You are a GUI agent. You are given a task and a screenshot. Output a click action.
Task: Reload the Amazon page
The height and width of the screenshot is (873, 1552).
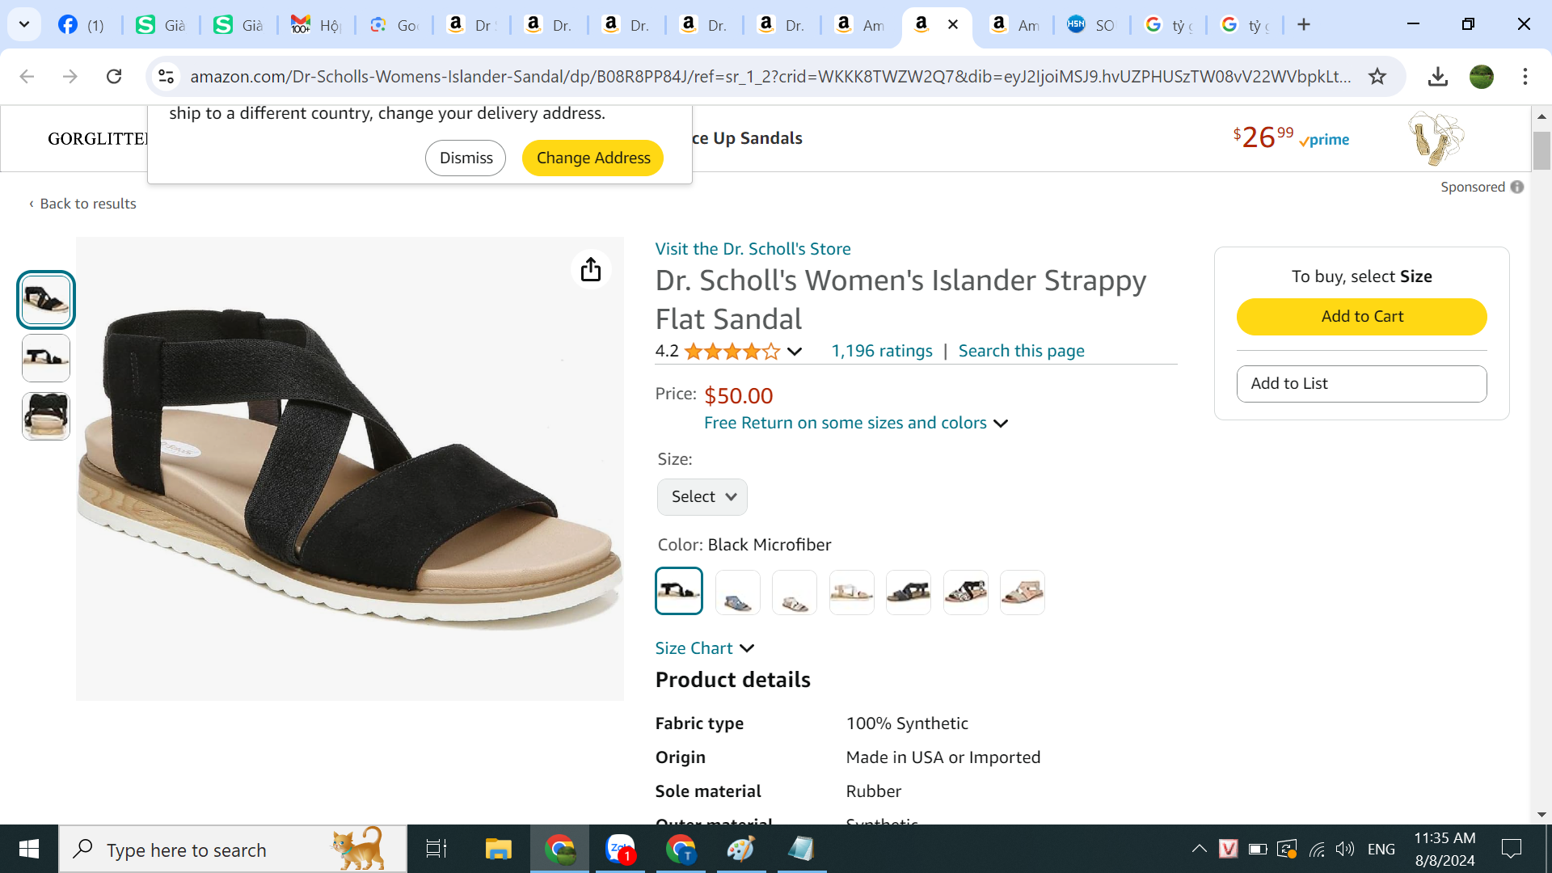pyautogui.click(x=114, y=76)
